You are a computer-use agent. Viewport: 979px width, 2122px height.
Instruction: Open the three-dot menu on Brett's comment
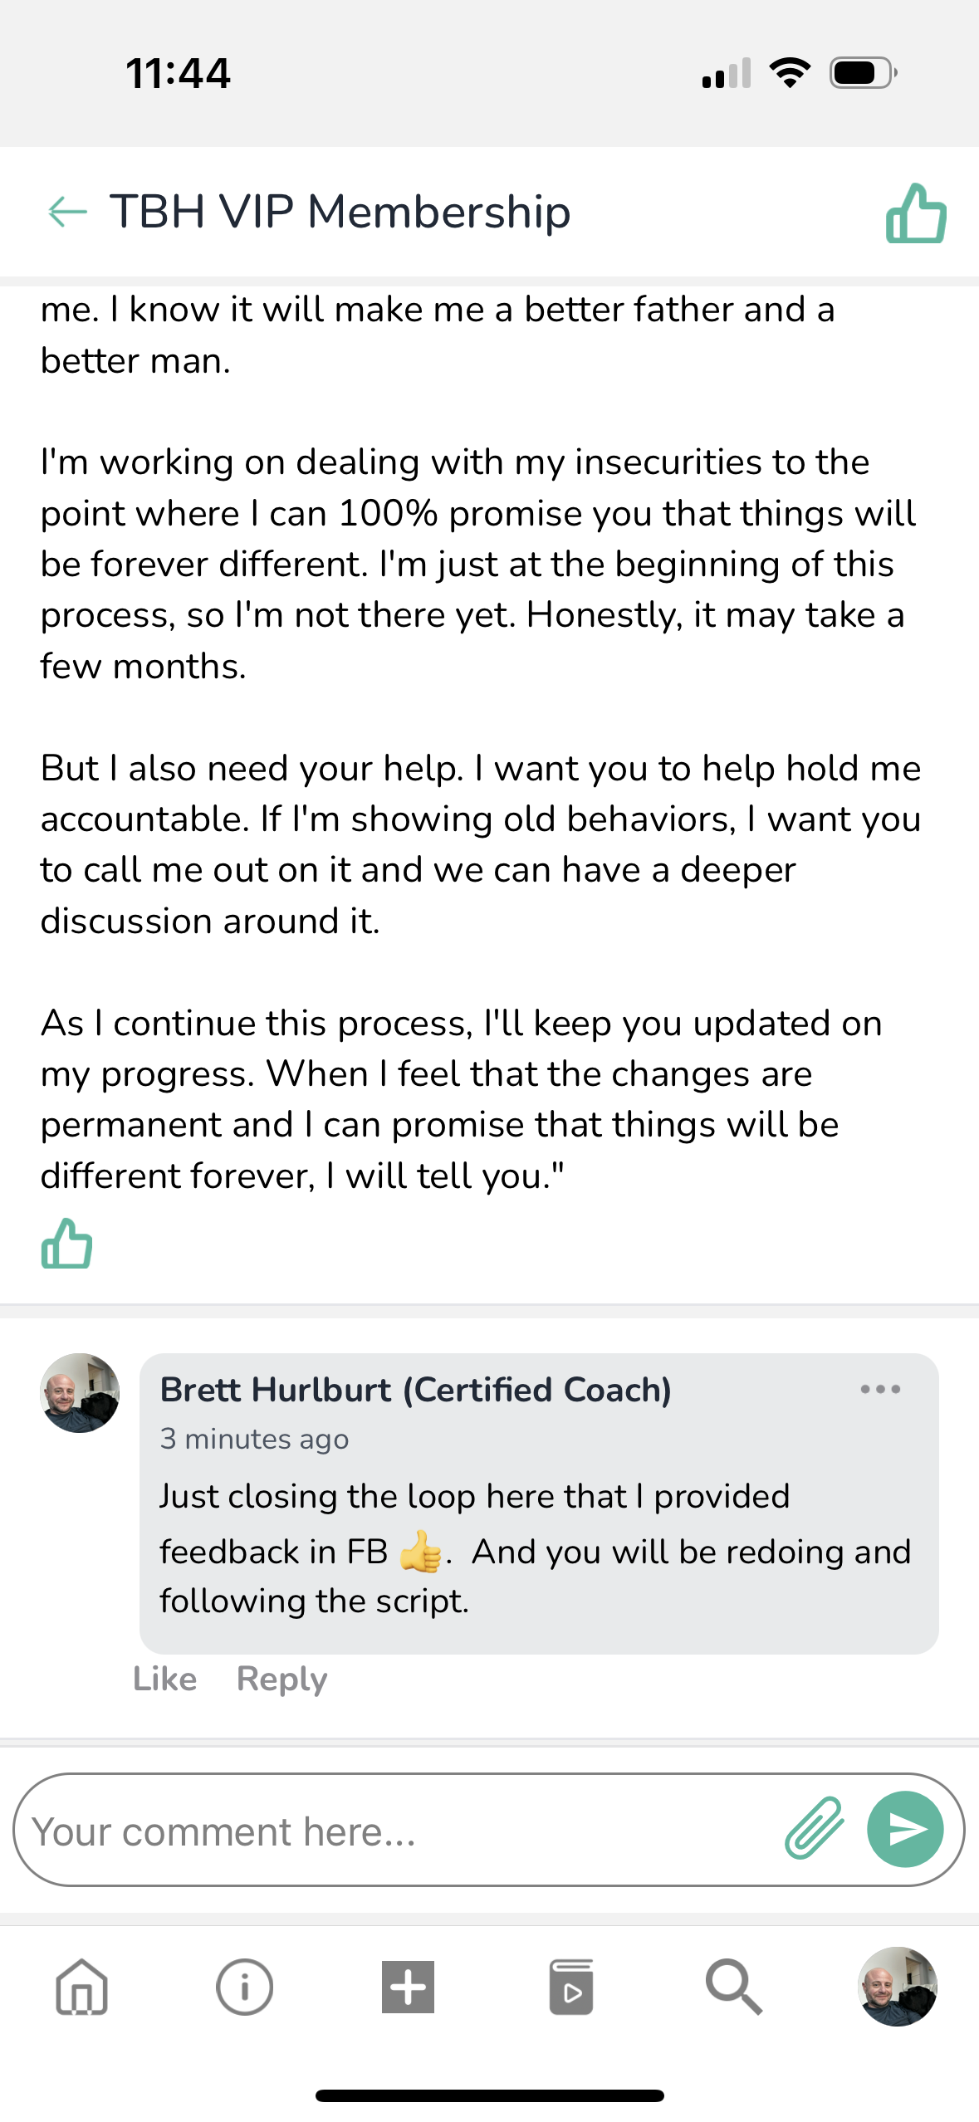point(880,1389)
